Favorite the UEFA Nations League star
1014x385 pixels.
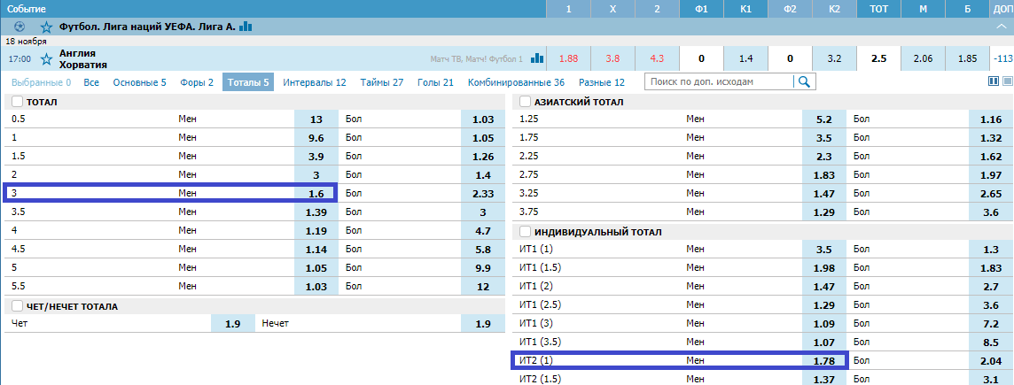tap(46, 27)
